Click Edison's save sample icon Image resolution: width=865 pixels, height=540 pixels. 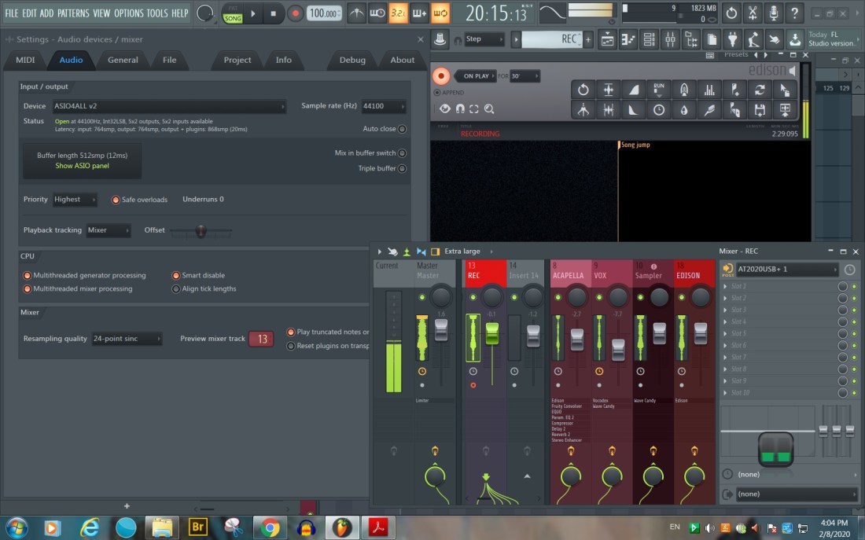point(759,110)
